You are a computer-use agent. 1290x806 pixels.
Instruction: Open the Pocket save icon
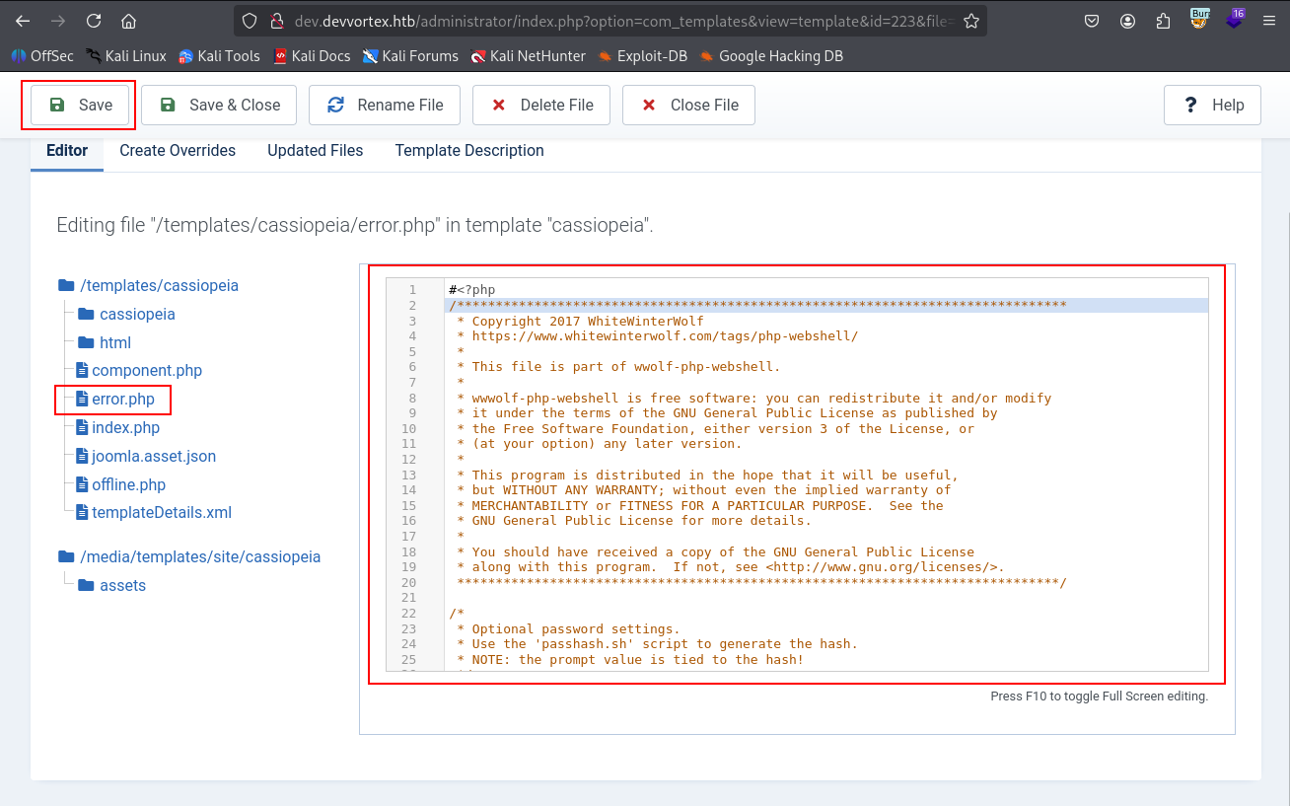[x=1092, y=21]
